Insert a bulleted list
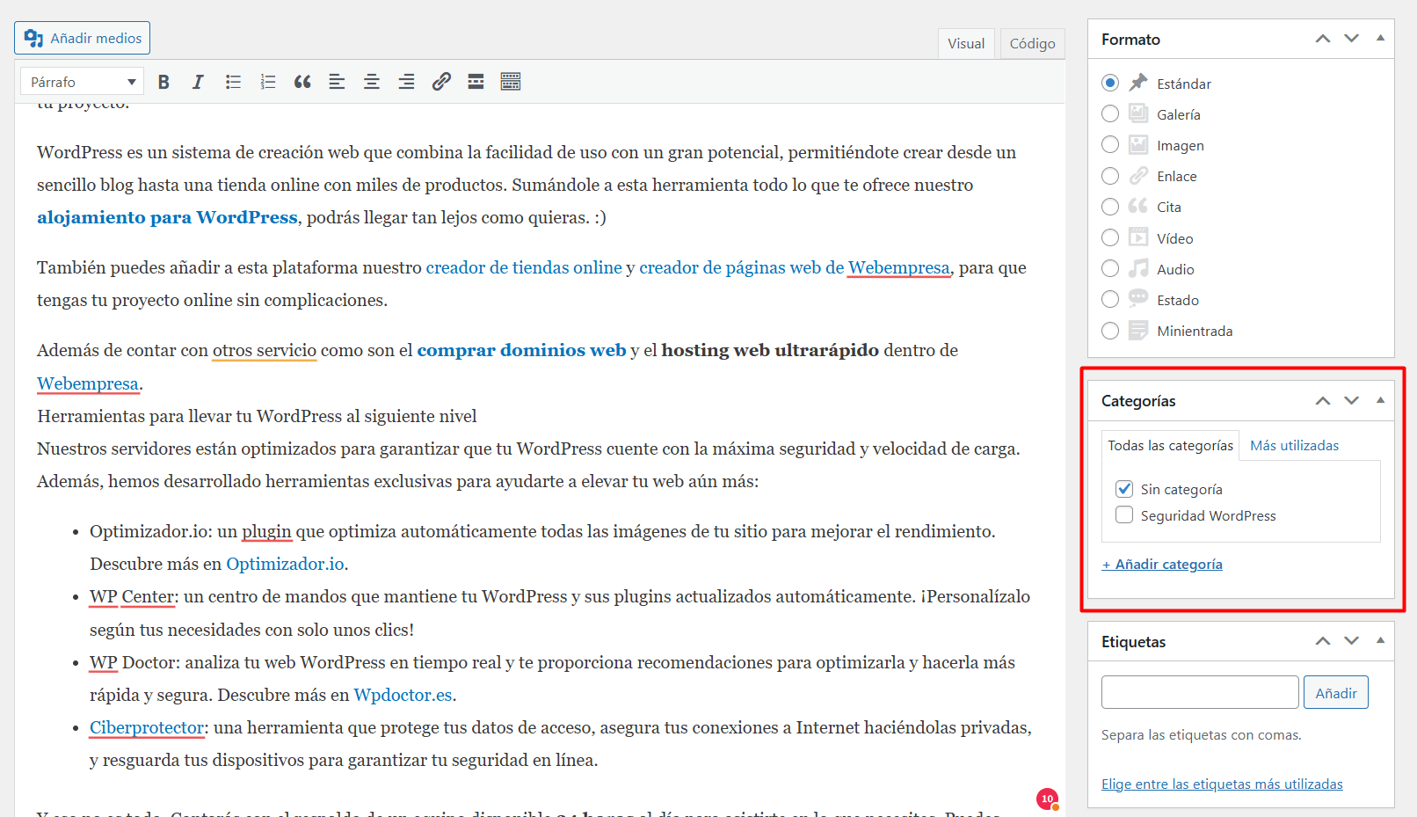The height and width of the screenshot is (817, 1417). click(x=233, y=82)
